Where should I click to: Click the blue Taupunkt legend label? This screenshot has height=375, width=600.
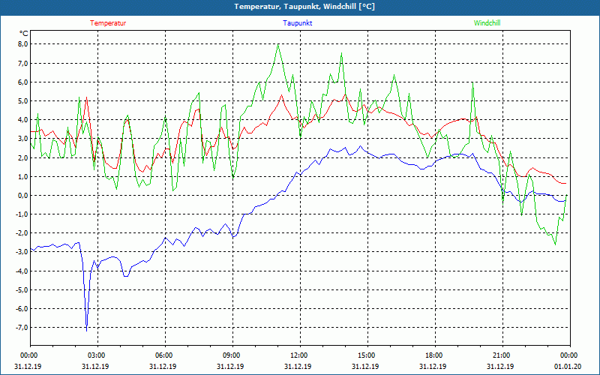click(x=297, y=23)
